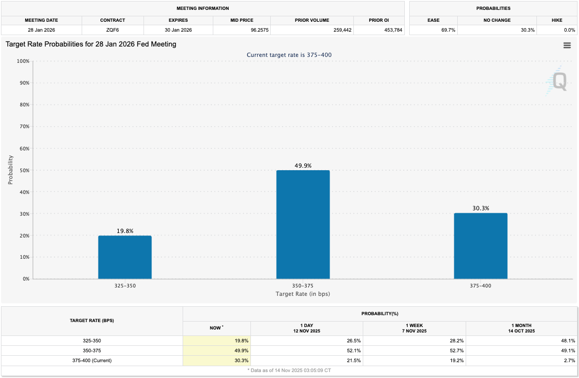The height and width of the screenshot is (378, 579).
Task: Click the EASE probability value 69.7%
Action: click(448, 30)
